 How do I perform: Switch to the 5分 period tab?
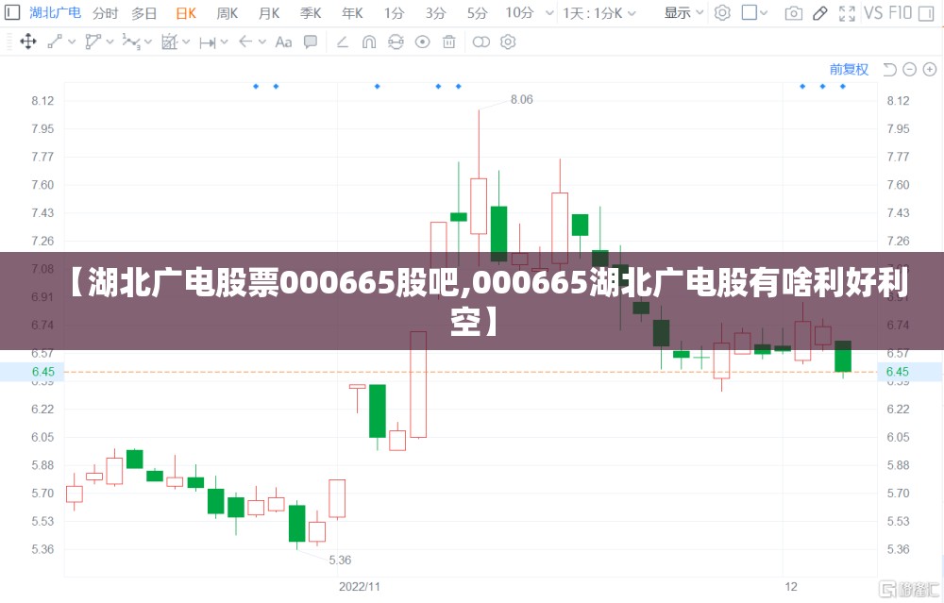click(x=477, y=13)
